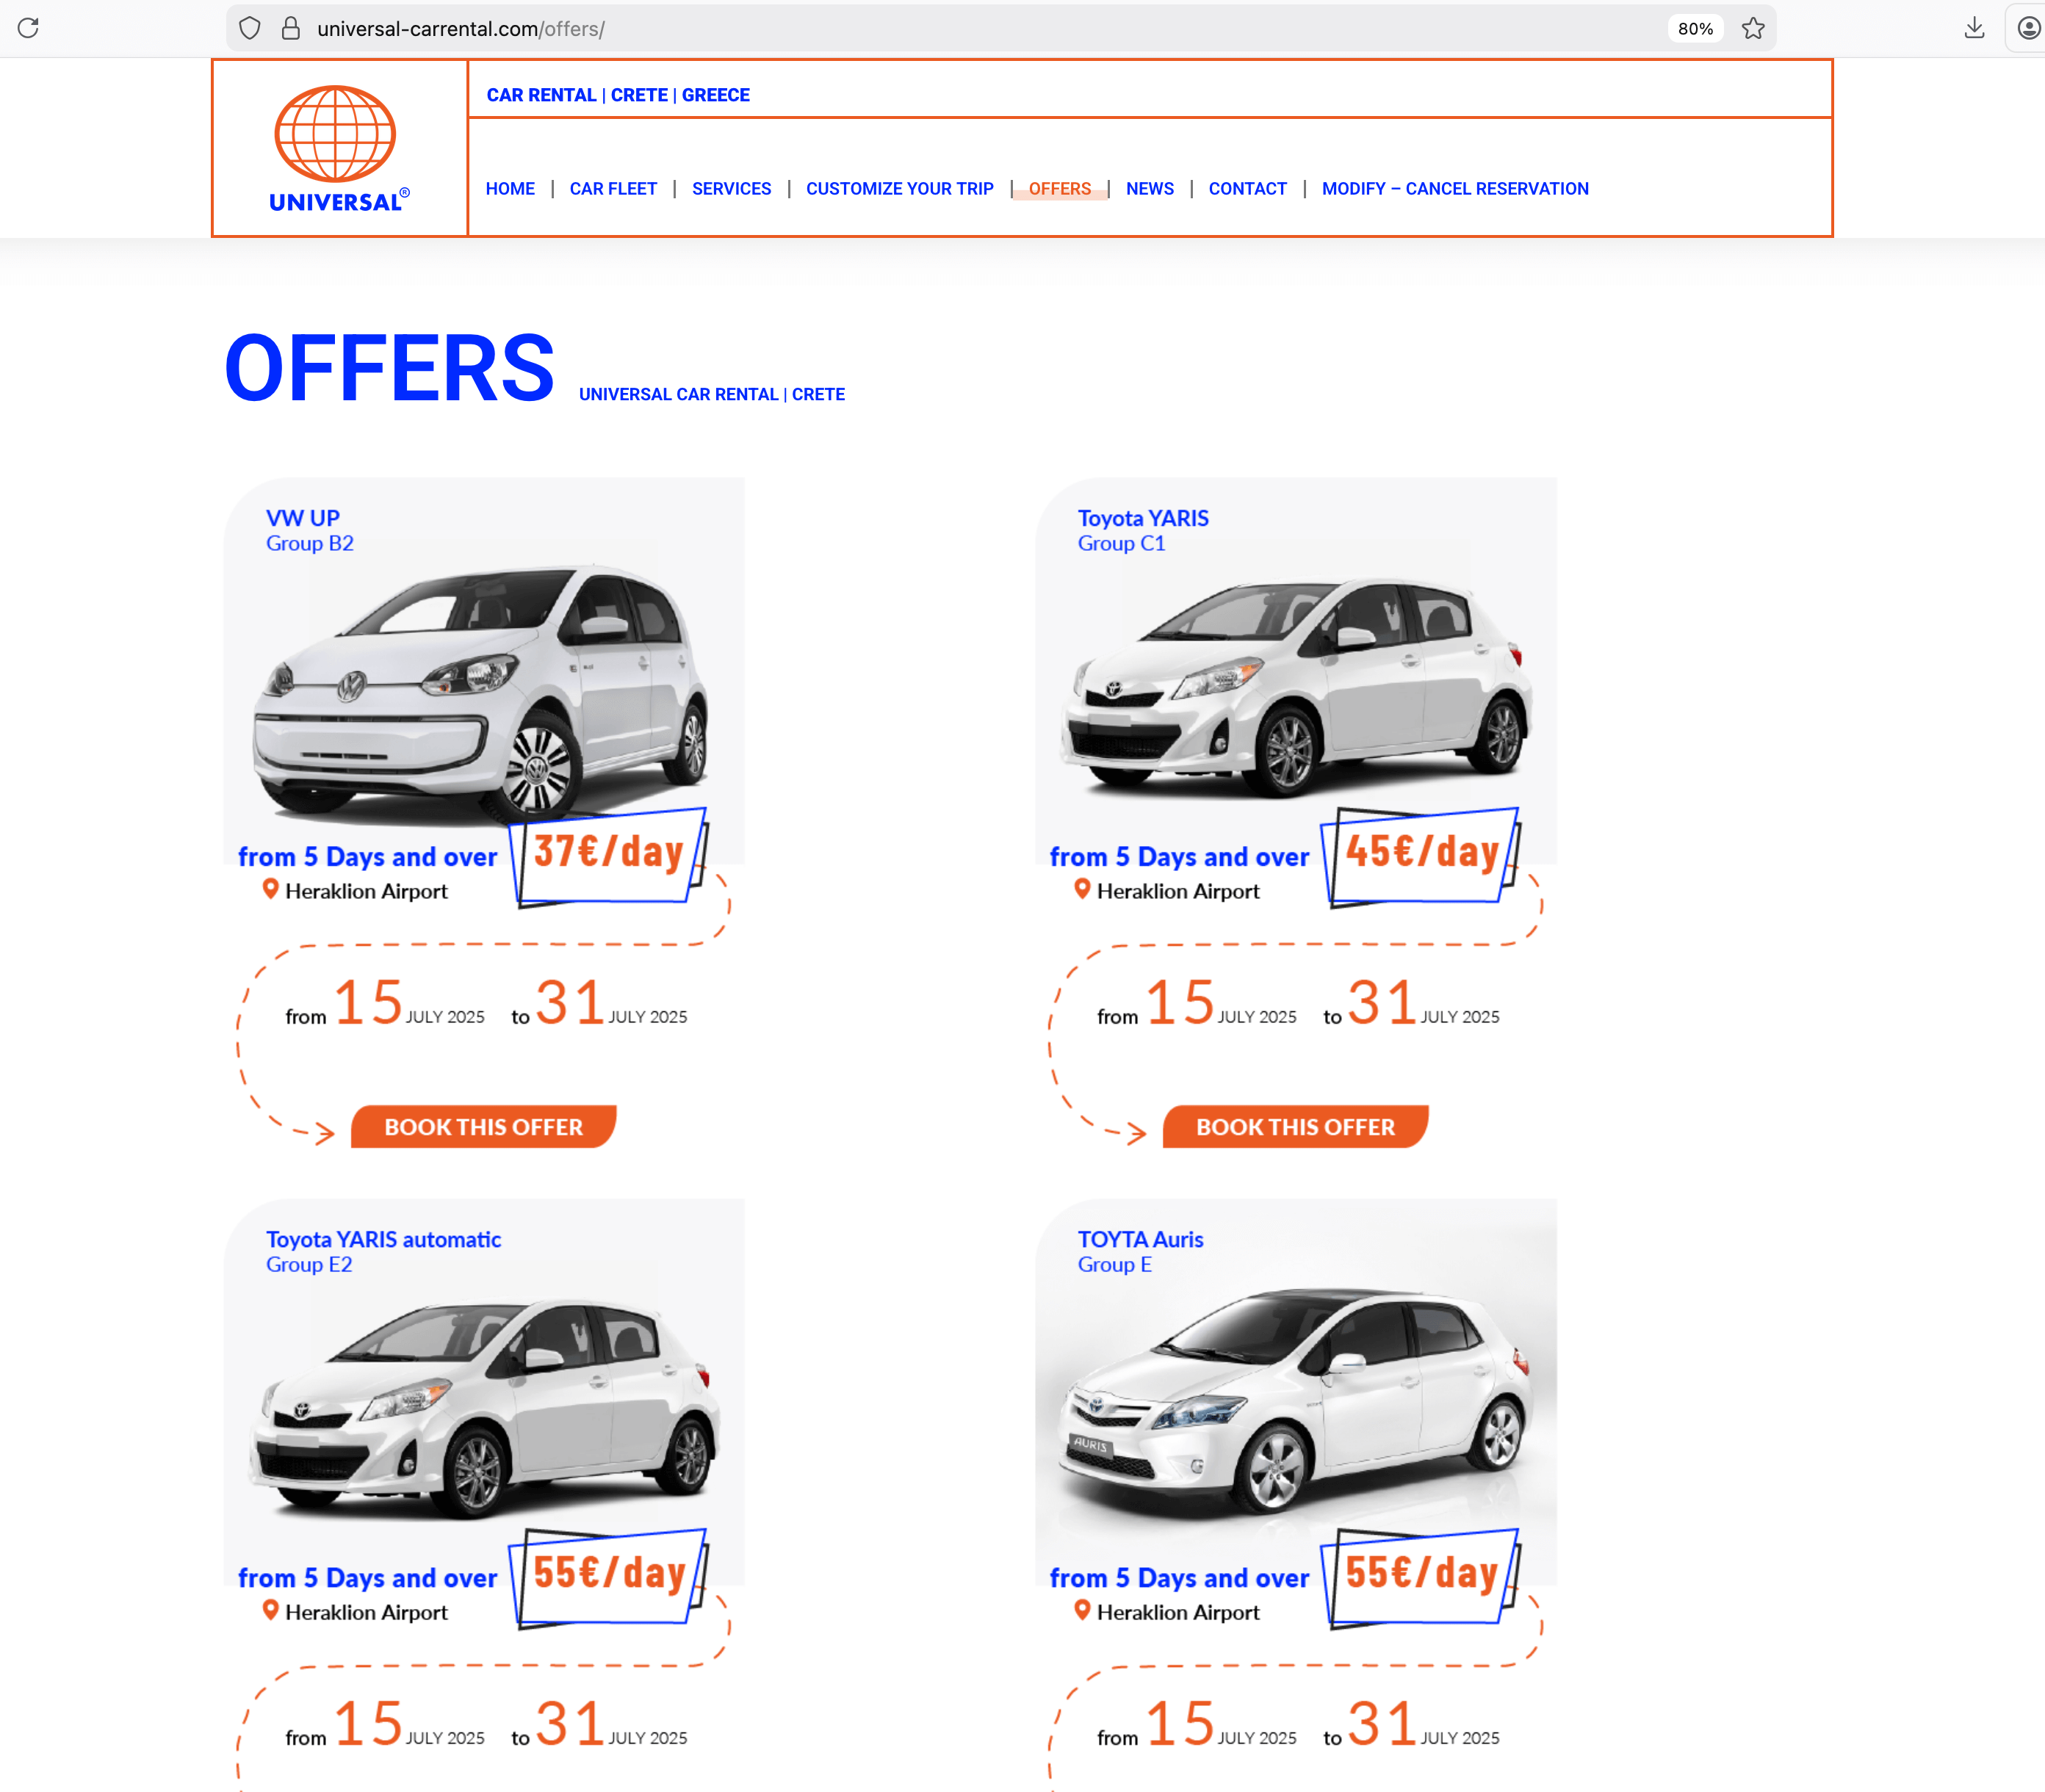Go to the CONTACT page link
Image resolution: width=2045 pixels, height=1792 pixels.
[x=1247, y=189]
